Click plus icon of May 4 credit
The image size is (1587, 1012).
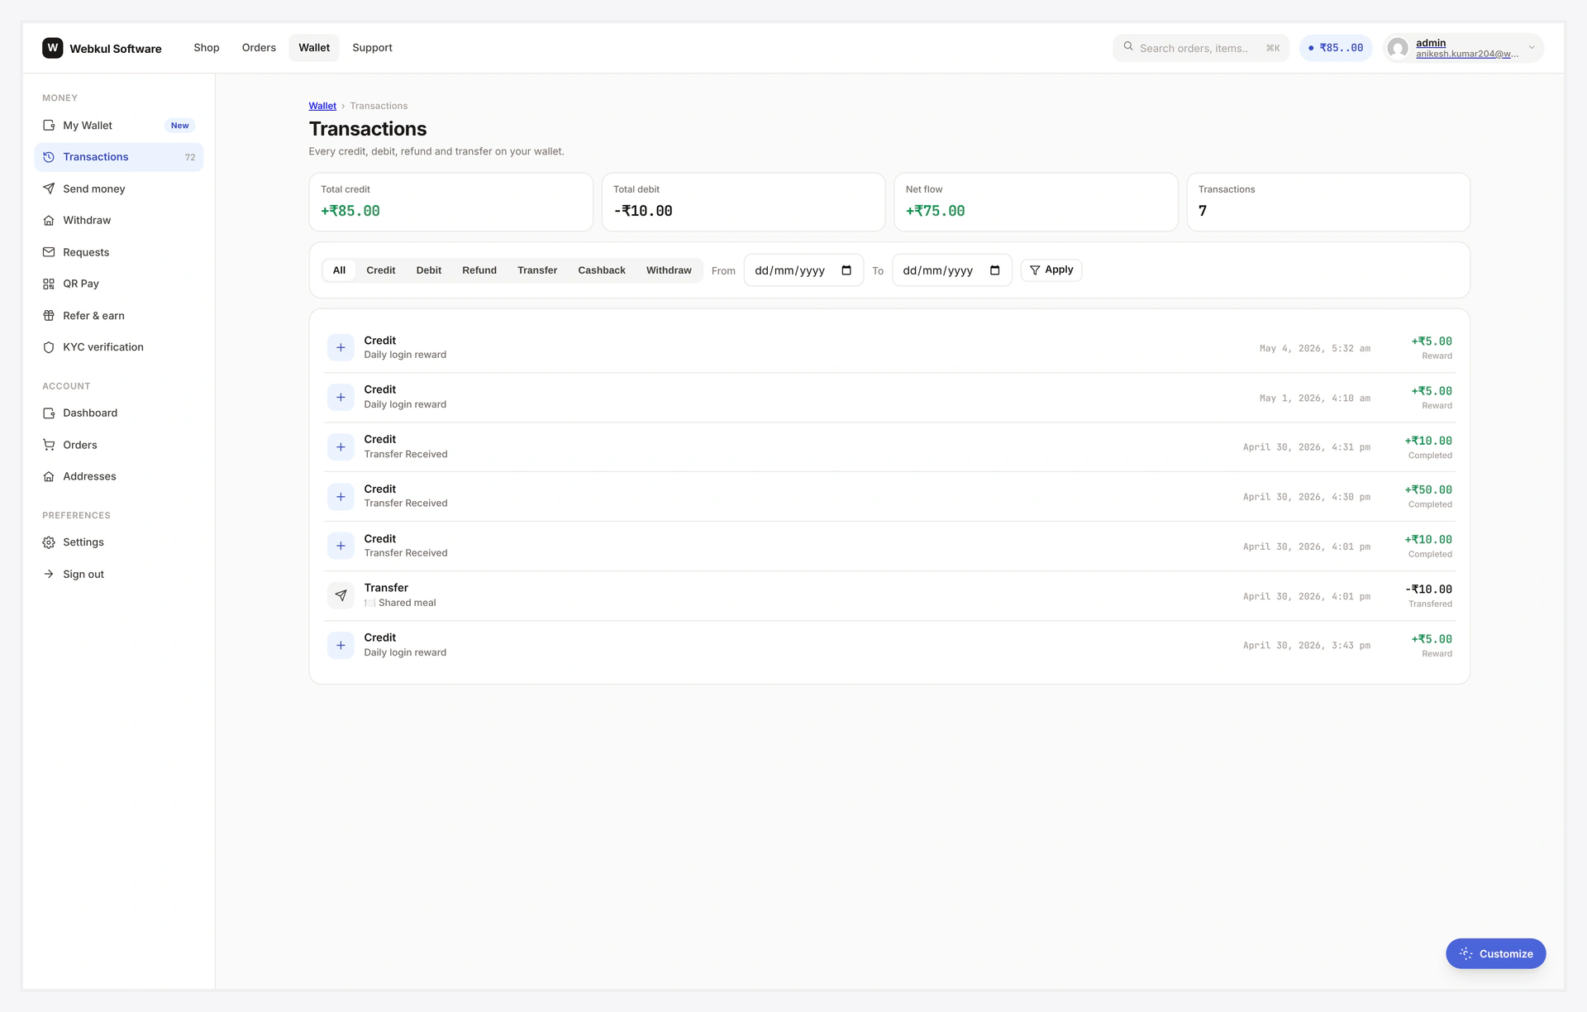[341, 347]
